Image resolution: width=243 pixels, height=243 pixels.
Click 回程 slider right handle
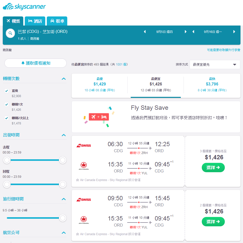pyautogui.click(x=63, y=184)
